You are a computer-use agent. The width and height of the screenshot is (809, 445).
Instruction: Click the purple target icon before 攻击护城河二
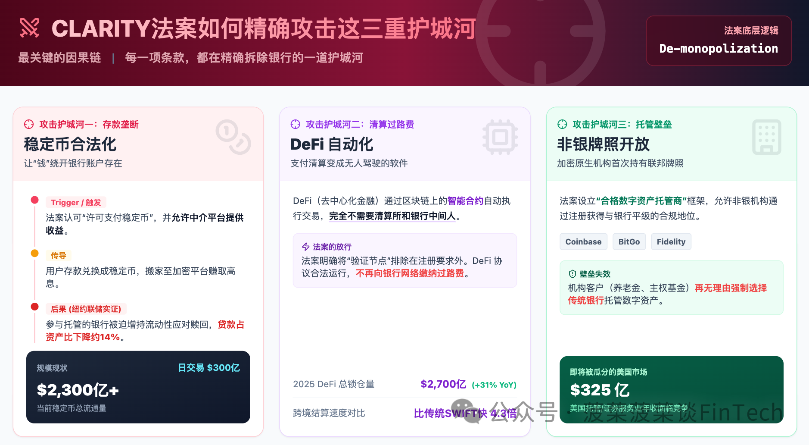(296, 124)
